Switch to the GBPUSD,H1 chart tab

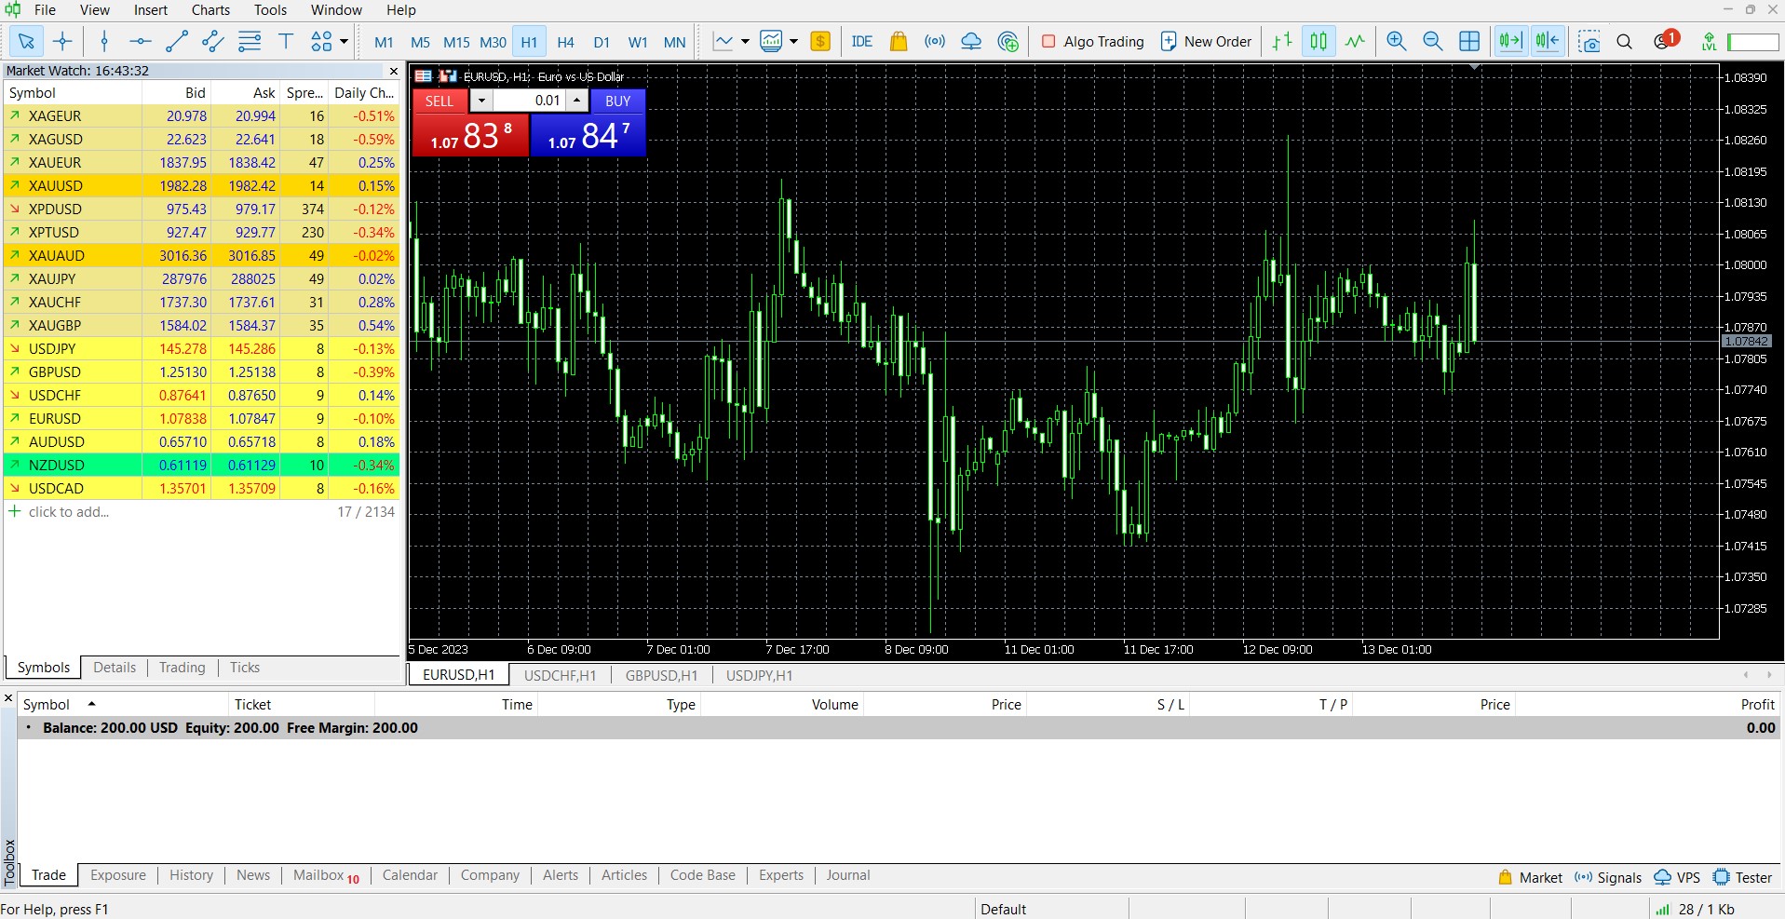pyautogui.click(x=661, y=675)
